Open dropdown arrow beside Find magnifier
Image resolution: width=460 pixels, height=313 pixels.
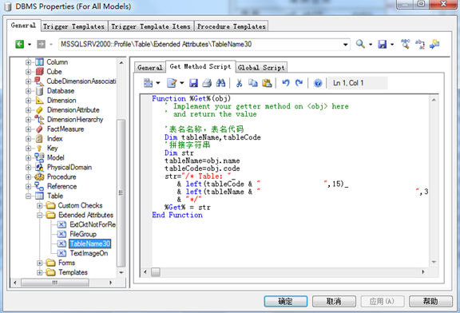(x=371, y=45)
